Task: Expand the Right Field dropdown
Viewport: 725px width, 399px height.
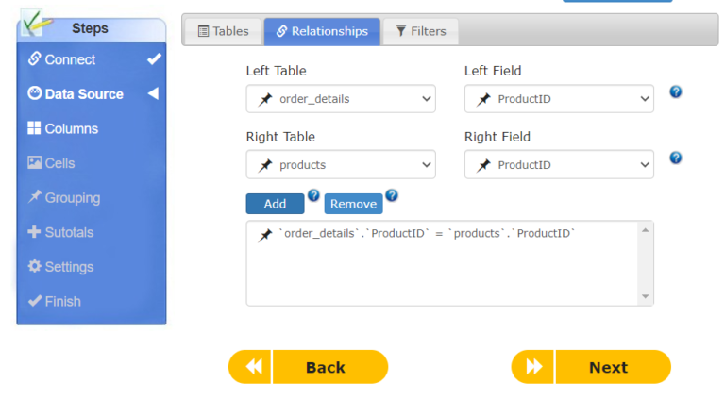Action: pos(559,164)
